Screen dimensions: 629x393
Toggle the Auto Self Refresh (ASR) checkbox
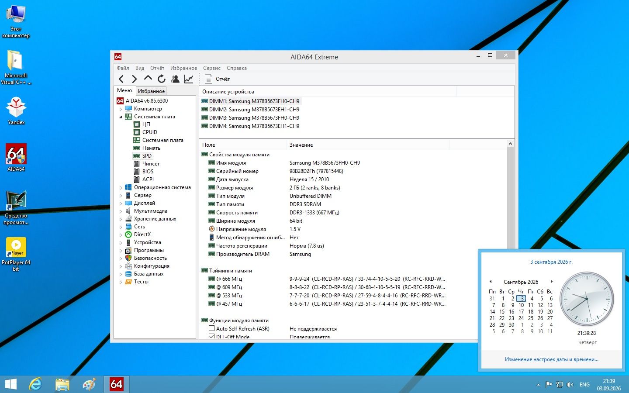(x=211, y=328)
